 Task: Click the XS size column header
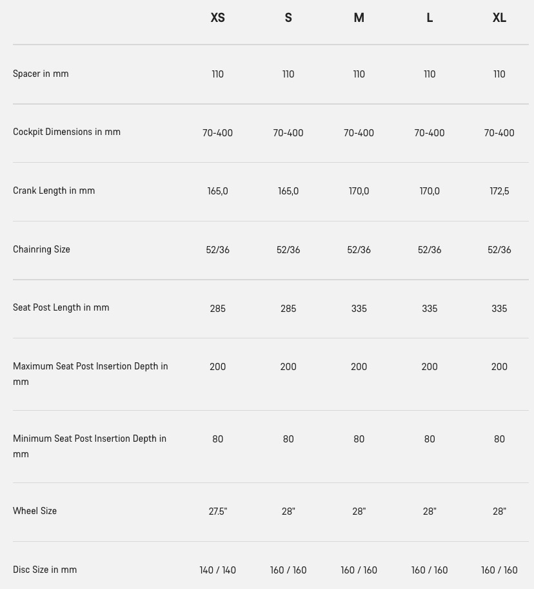[217, 17]
